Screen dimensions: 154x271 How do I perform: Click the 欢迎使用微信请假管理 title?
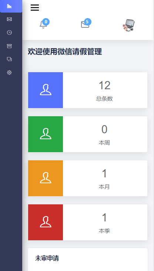point(65,52)
